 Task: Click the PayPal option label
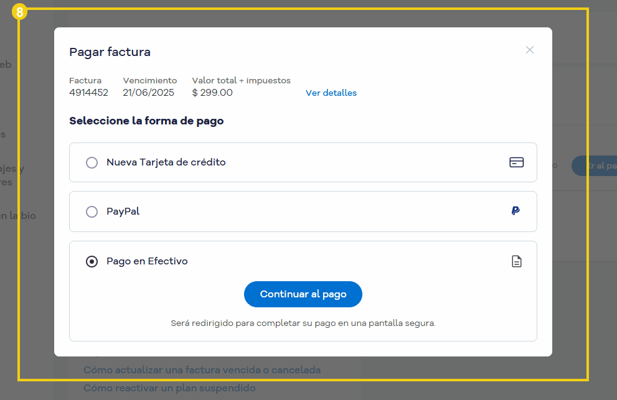123,212
